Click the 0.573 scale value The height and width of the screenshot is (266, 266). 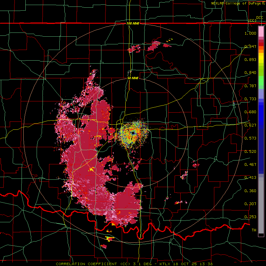(x=250, y=138)
